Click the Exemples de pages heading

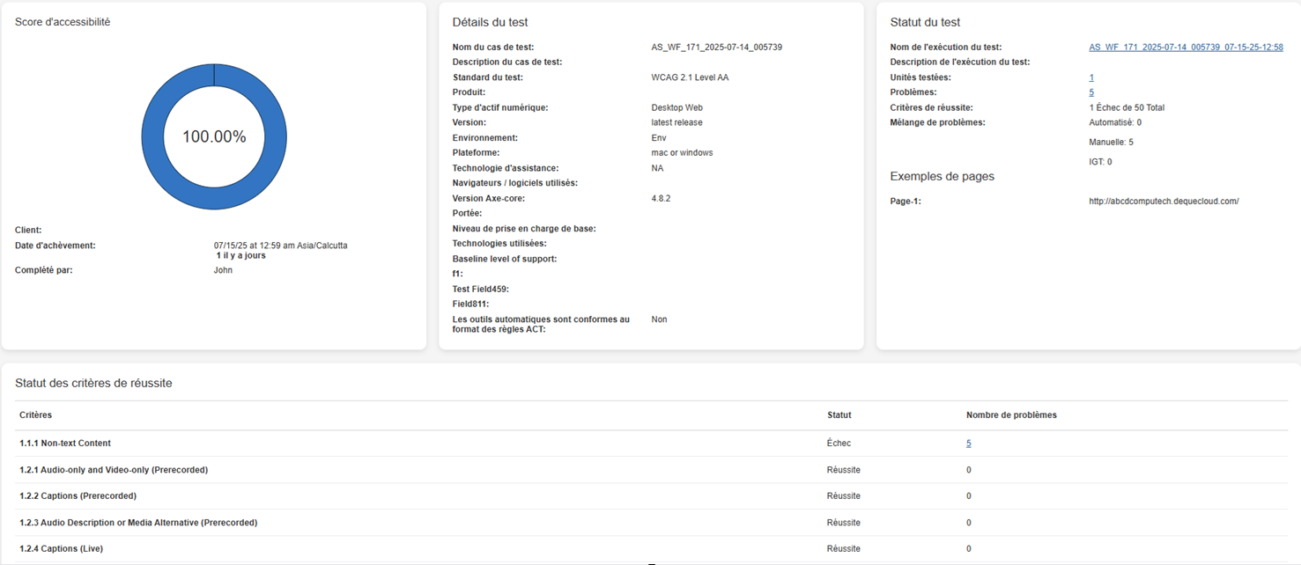click(942, 177)
